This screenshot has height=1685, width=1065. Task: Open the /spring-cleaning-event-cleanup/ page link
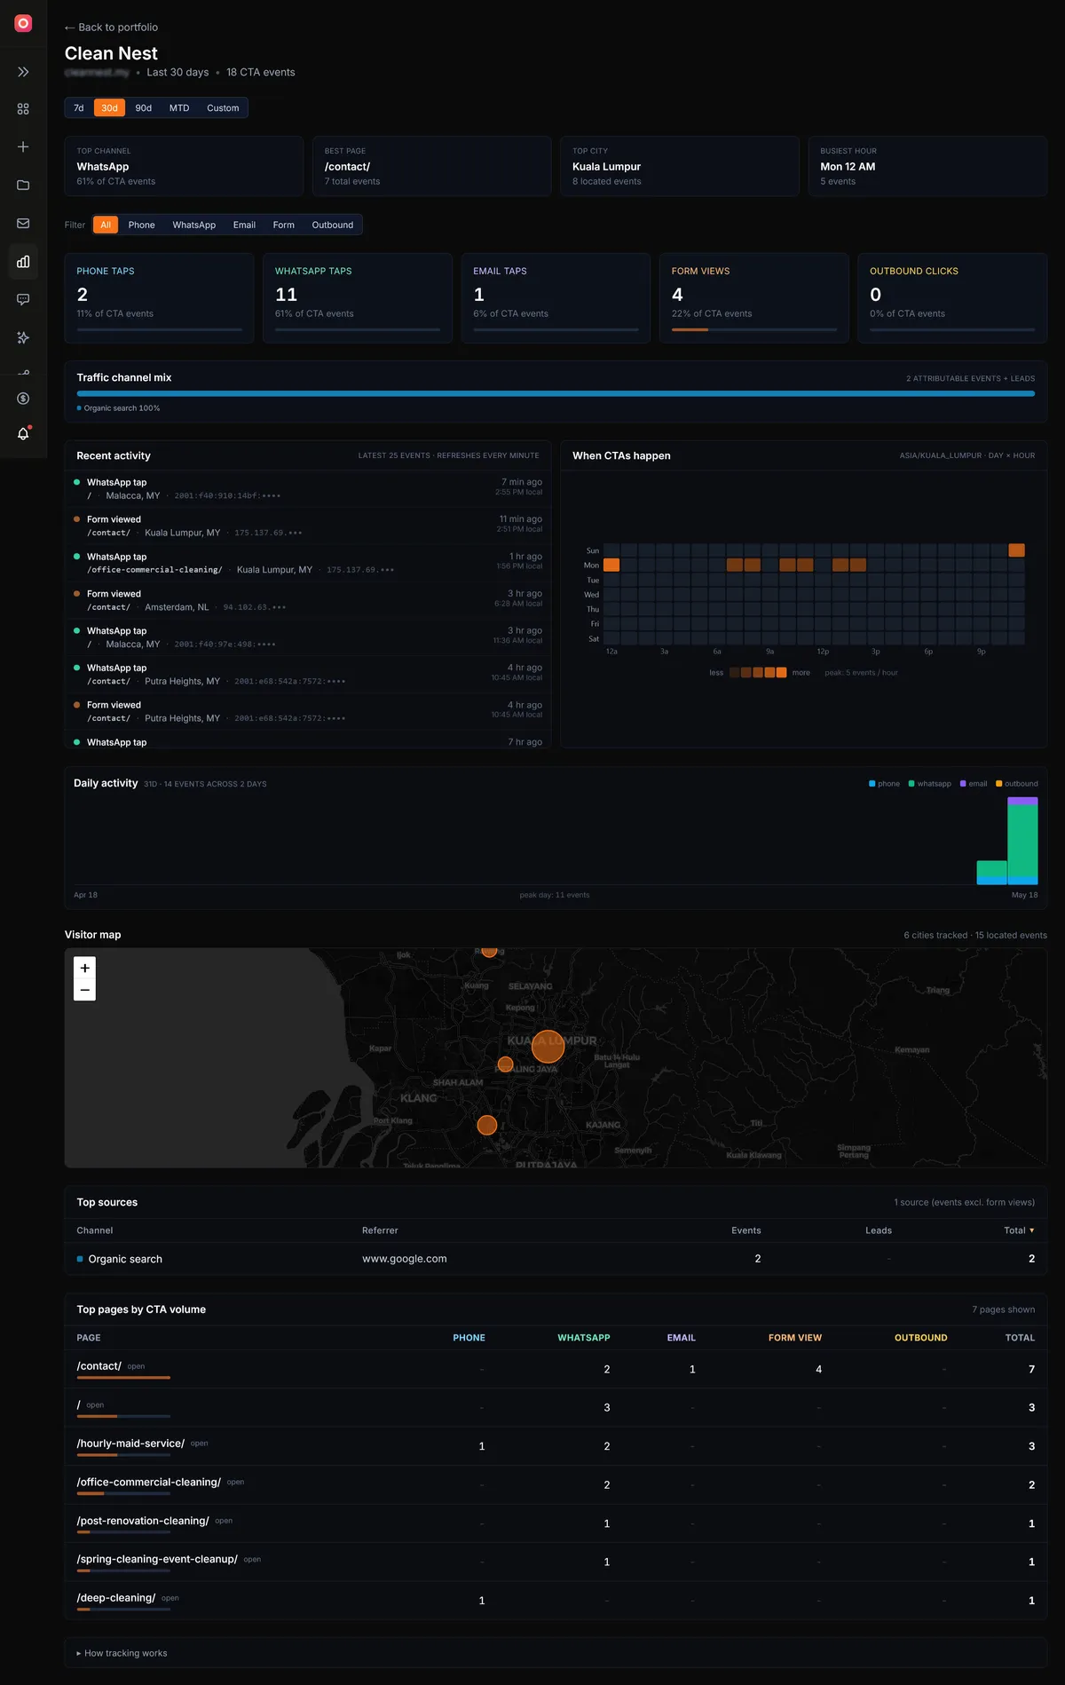157,1559
